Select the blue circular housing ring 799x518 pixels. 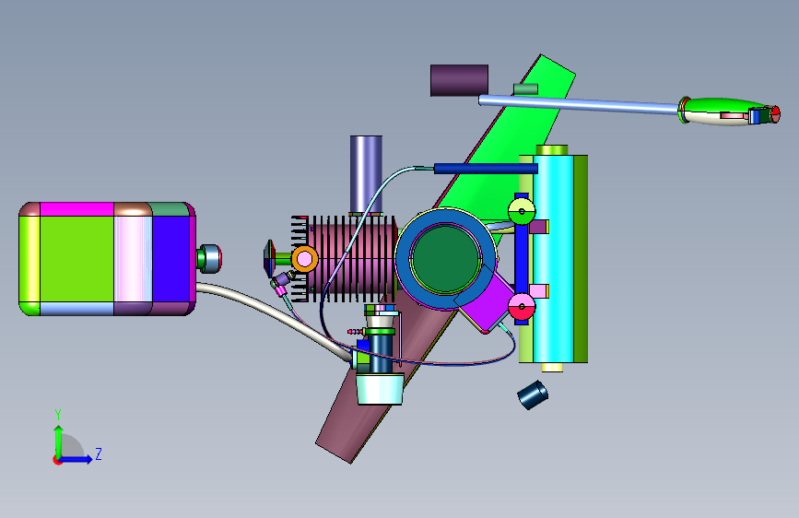click(x=402, y=258)
